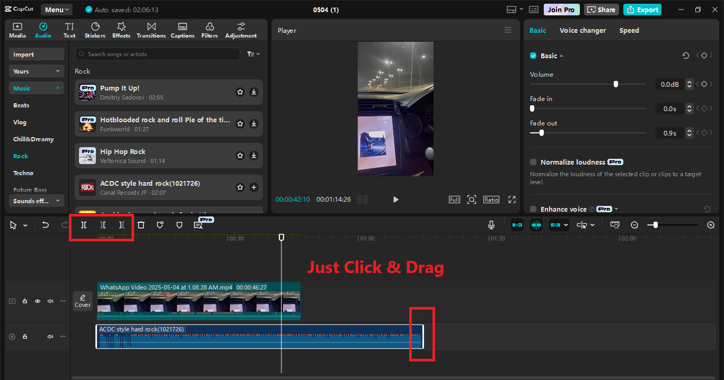Click the Delete trash icon in timeline toolbar

click(x=141, y=225)
